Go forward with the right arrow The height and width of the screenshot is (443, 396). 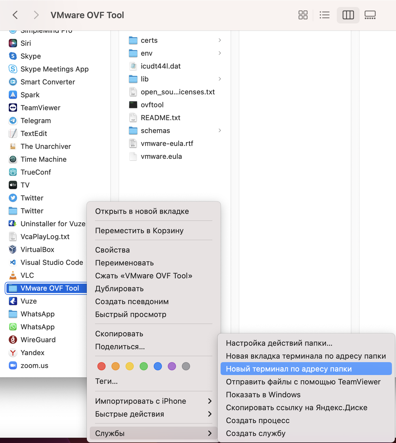(x=36, y=15)
